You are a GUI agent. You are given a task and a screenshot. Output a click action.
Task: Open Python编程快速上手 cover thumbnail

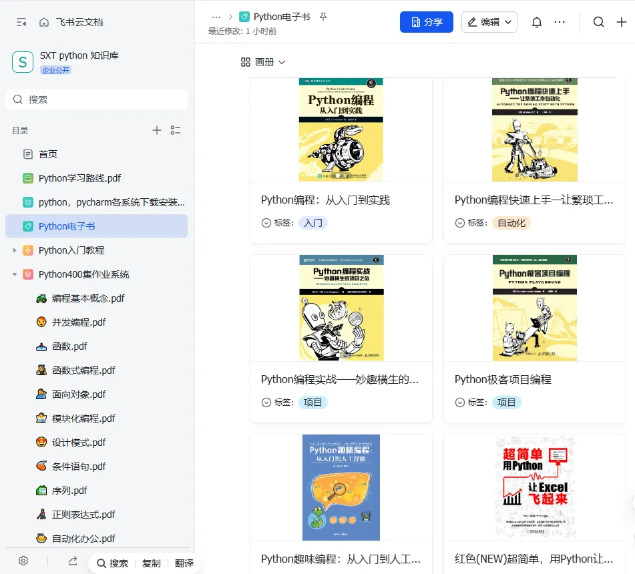[x=535, y=129]
